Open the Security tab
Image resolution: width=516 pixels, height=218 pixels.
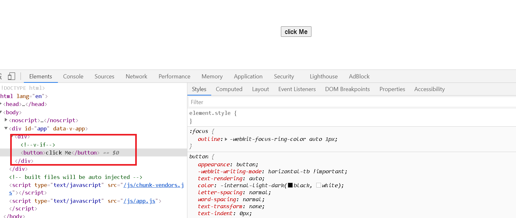point(284,76)
